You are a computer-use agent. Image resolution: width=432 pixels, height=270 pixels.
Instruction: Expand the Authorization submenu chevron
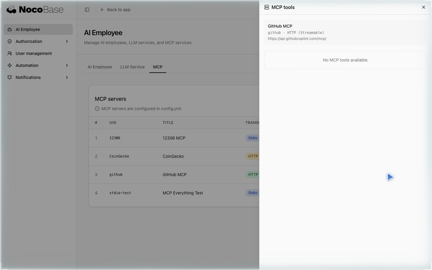[x=67, y=41]
